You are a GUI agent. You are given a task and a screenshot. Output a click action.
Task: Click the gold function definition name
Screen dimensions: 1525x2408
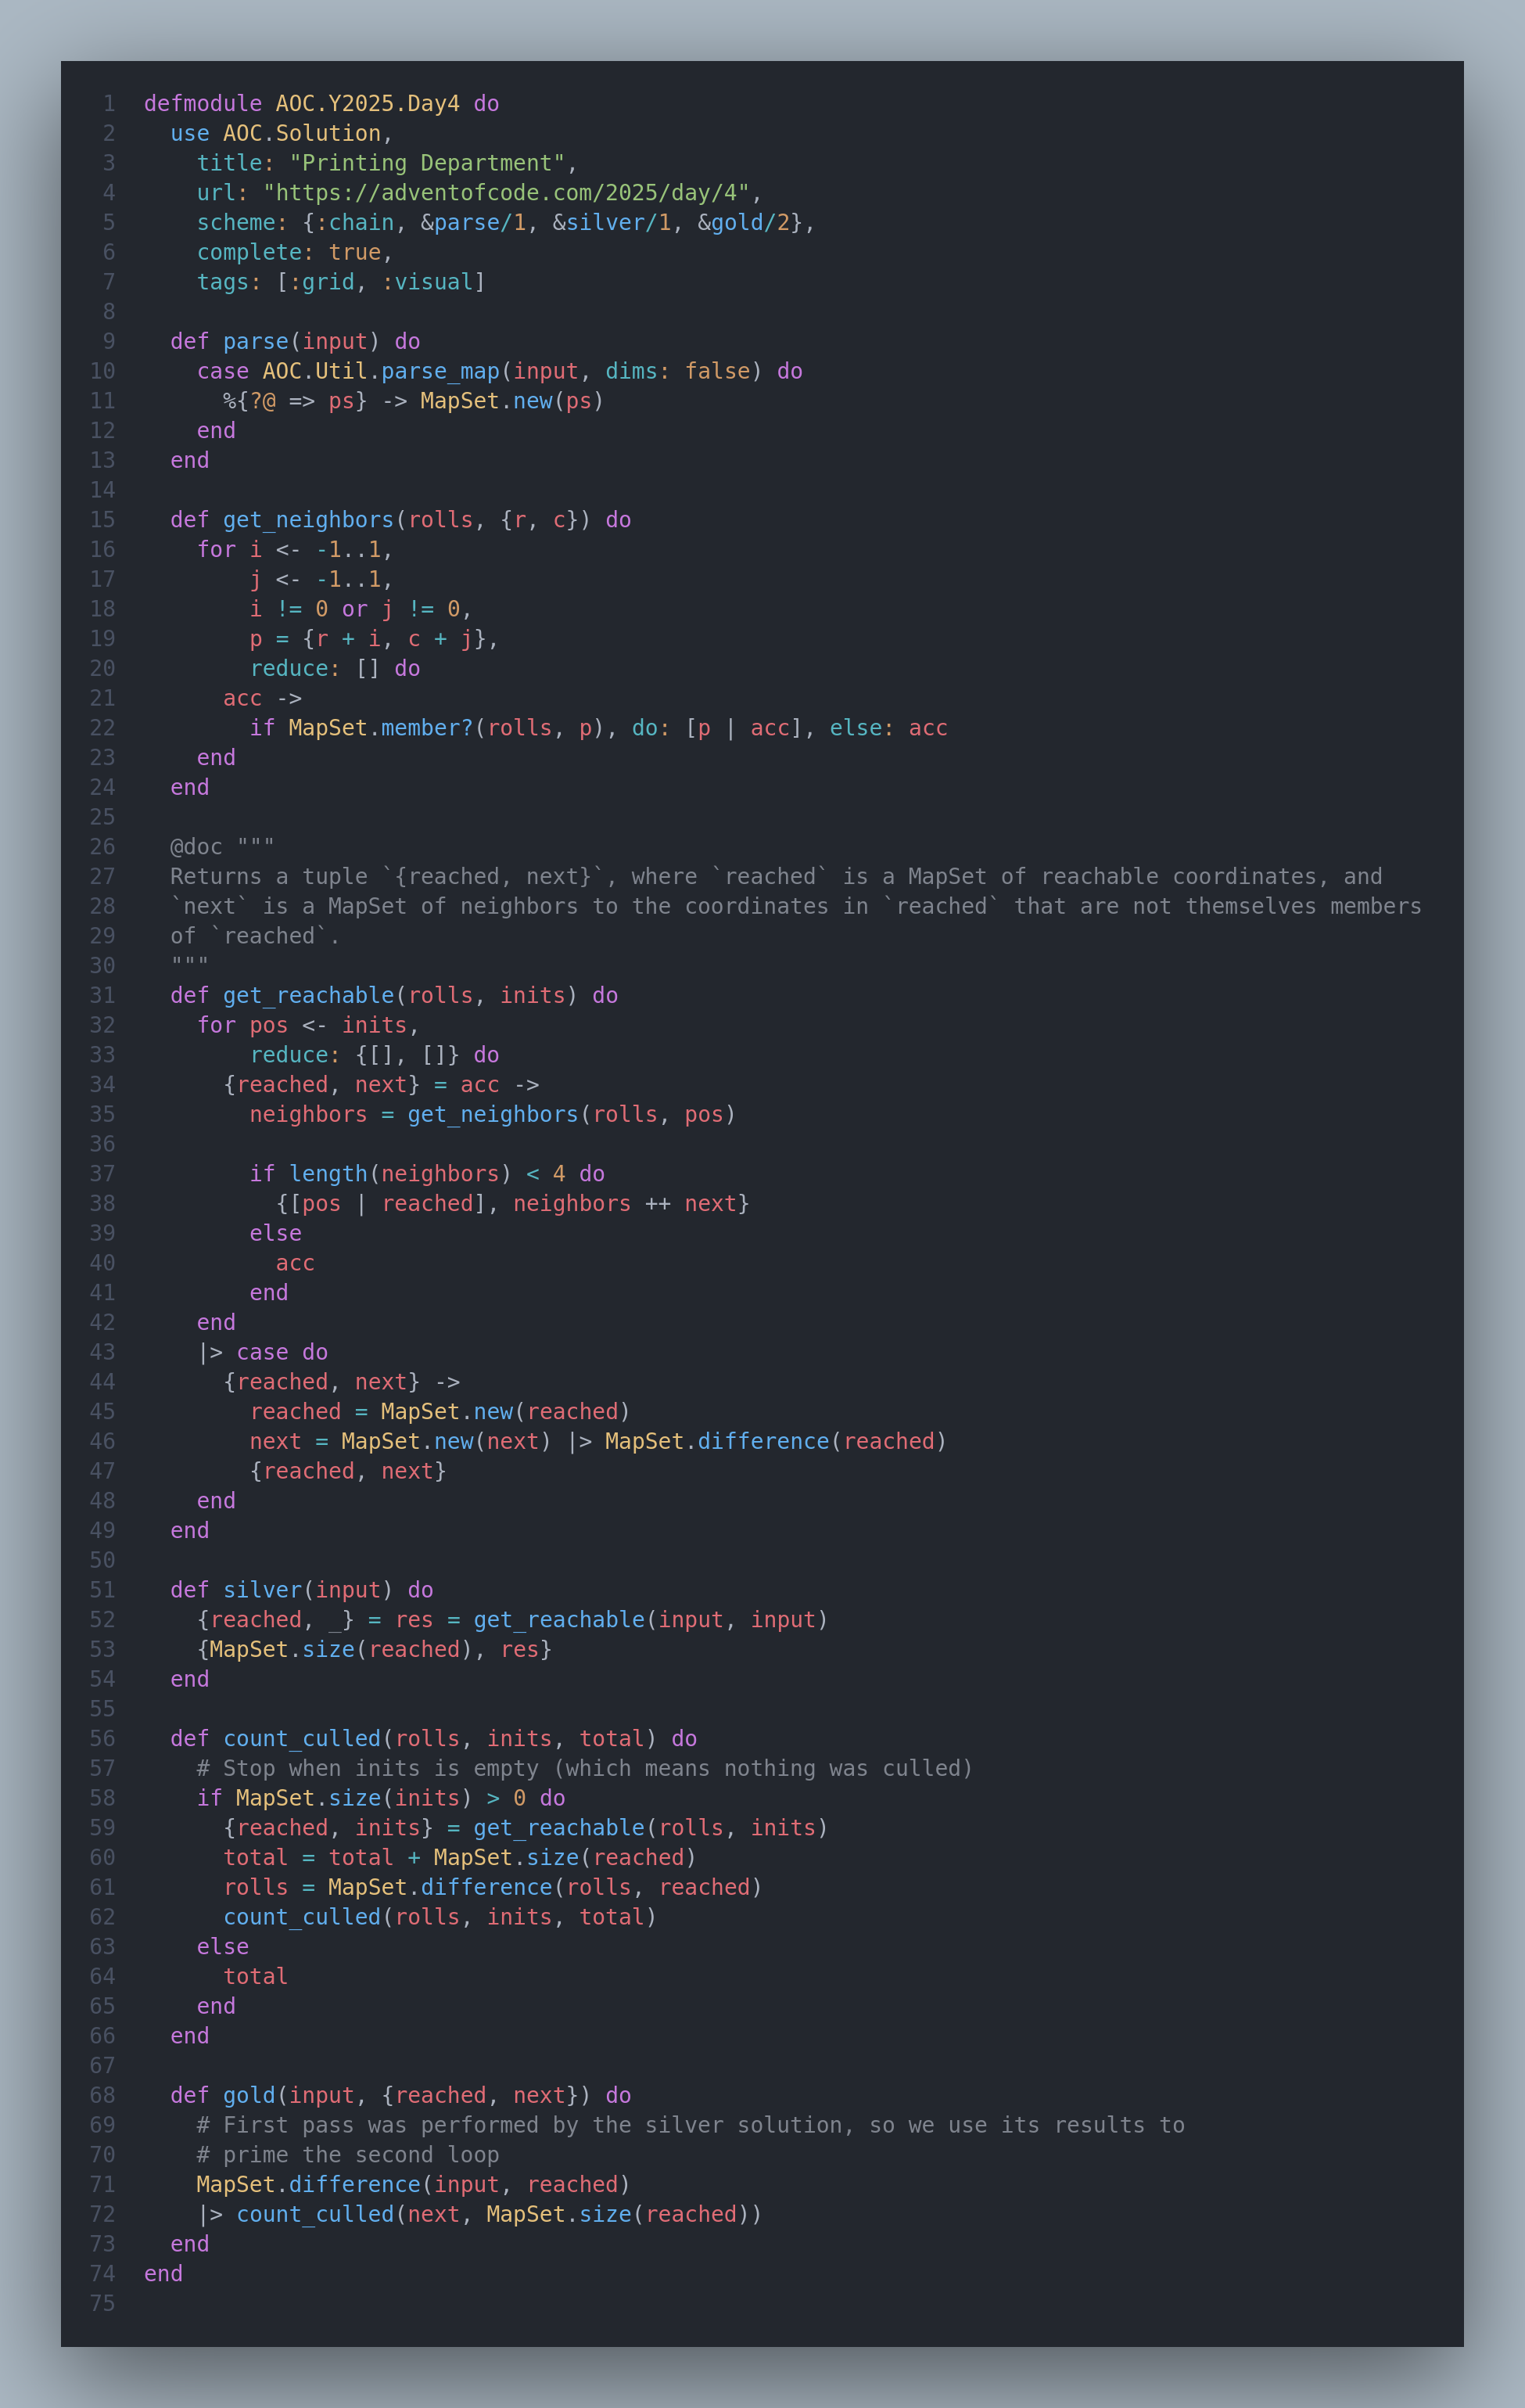(249, 2095)
